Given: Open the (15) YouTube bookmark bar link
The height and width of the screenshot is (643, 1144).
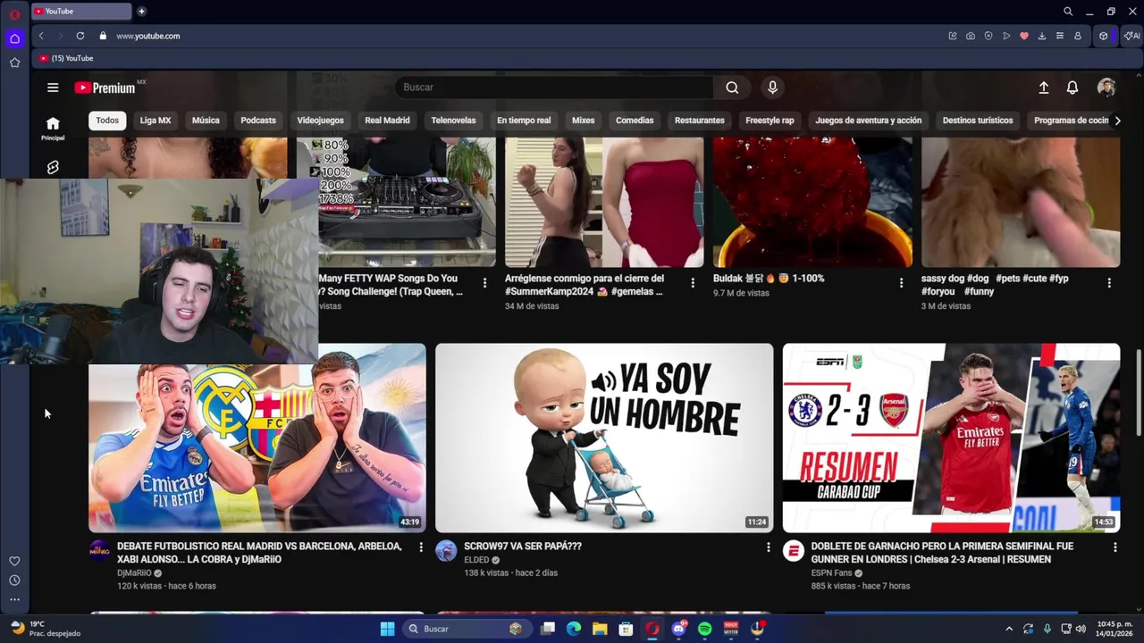Looking at the screenshot, I should (x=65, y=58).
